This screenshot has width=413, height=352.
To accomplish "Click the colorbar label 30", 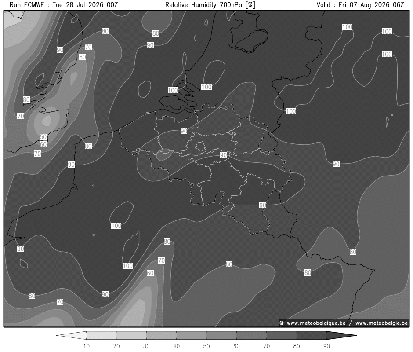I will point(146,346).
